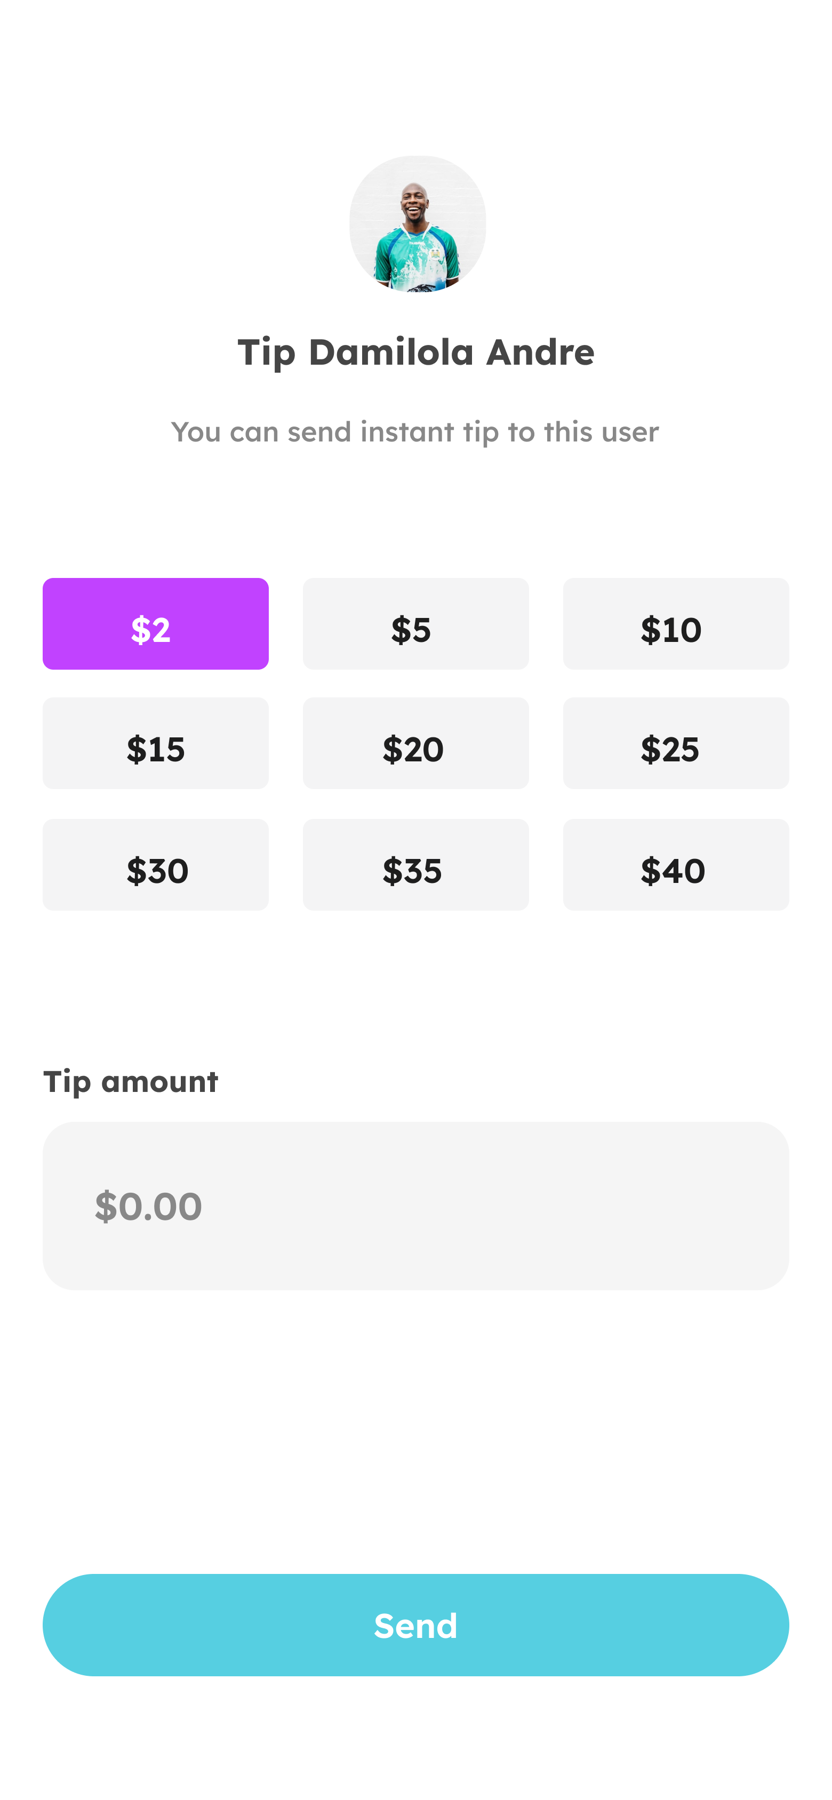Pick the $35 tip option
This screenshot has width=832, height=1800.
415,864
